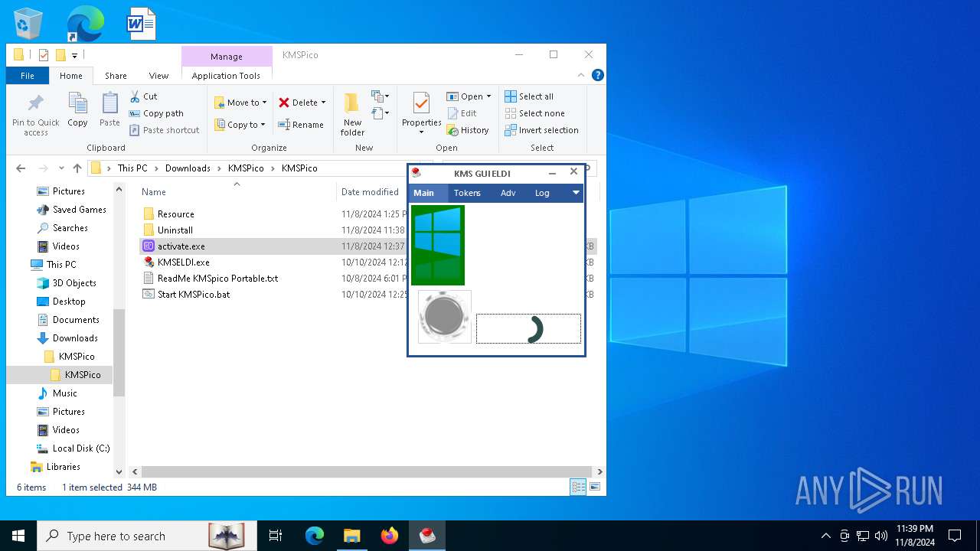The width and height of the screenshot is (980, 551).
Task: Select the Word document desktop icon
Action: coord(141,24)
